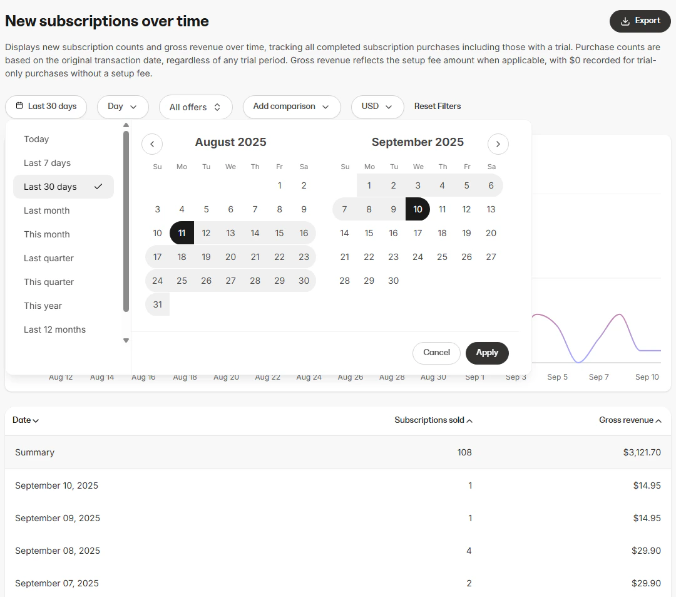Open the Day granularity dropdown
Viewport: 676px width, 597px height.
pos(123,106)
